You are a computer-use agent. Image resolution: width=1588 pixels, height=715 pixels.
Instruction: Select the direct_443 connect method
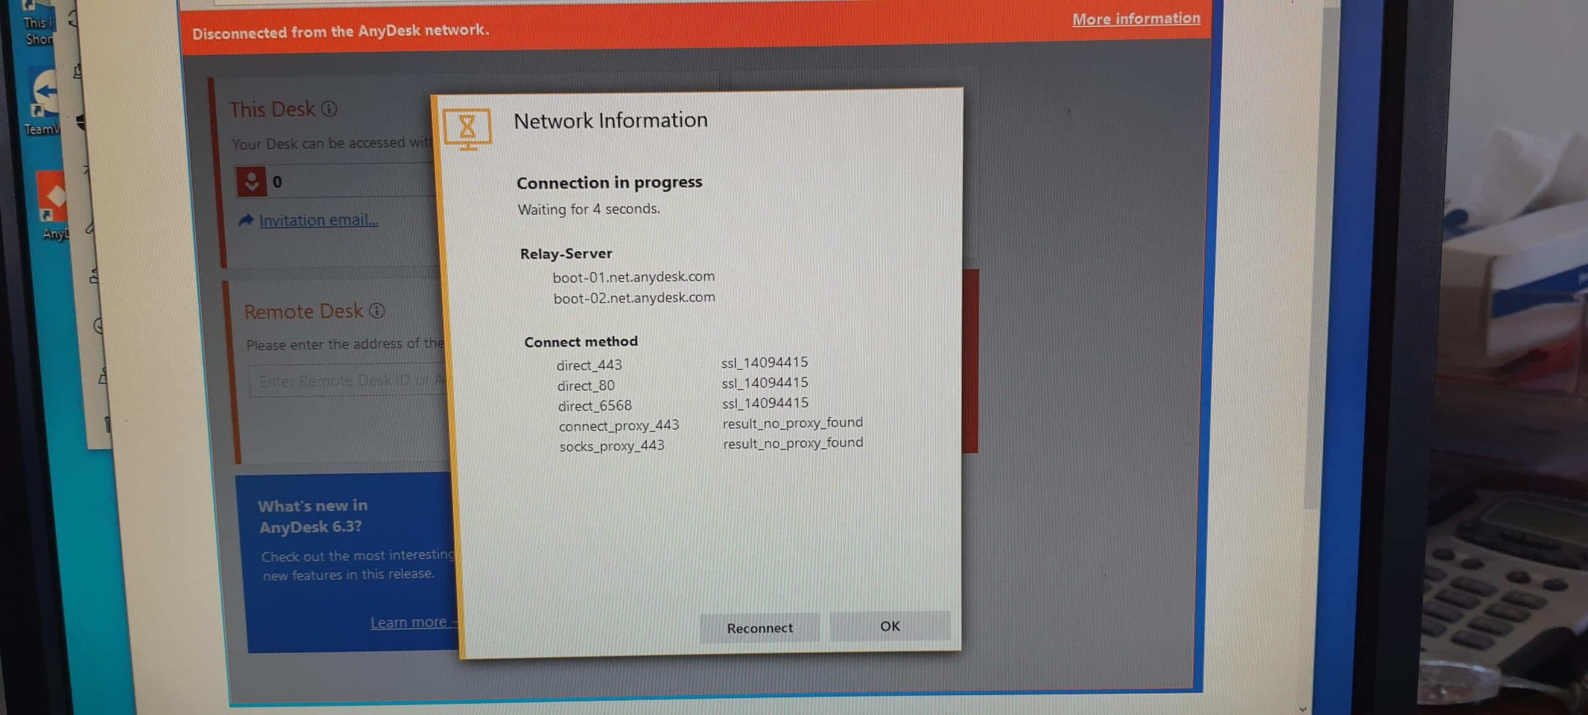[589, 365]
